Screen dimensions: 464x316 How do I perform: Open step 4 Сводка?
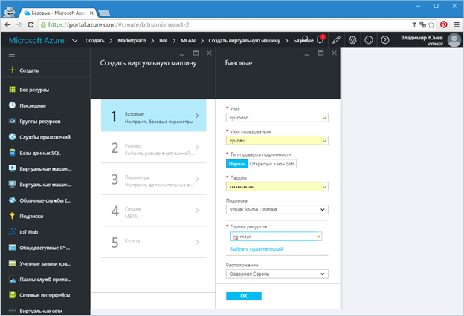pos(154,211)
